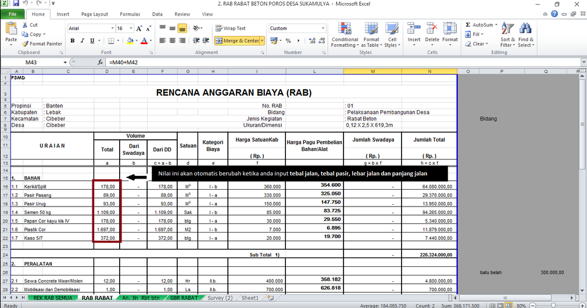
Task: Switch to the Data ribbon tab
Action: tap(158, 14)
